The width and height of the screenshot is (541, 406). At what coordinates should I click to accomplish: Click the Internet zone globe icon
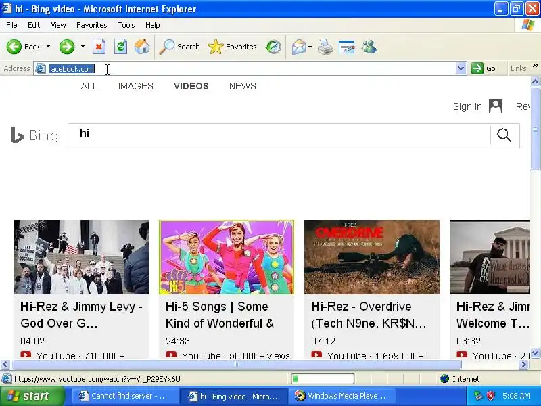tap(445, 379)
